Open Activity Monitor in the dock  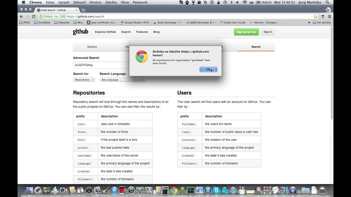(191, 190)
